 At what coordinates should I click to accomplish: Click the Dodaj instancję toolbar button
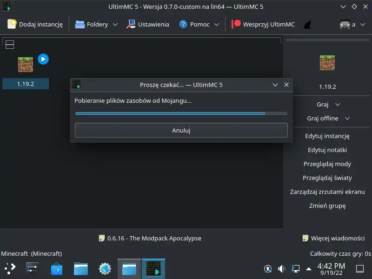click(35, 24)
